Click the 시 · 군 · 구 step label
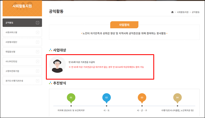205x118 pixels. coord(142,110)
